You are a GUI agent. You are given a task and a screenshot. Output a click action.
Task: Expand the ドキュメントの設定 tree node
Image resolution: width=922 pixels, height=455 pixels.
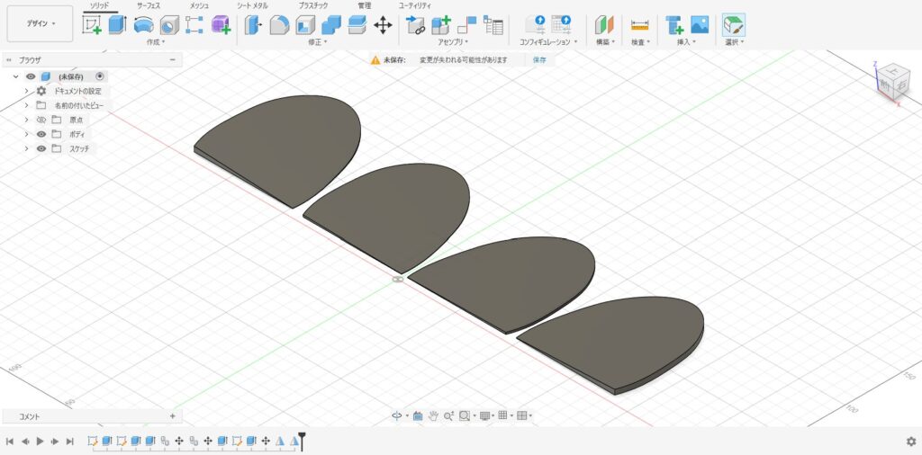pos(27,91)
